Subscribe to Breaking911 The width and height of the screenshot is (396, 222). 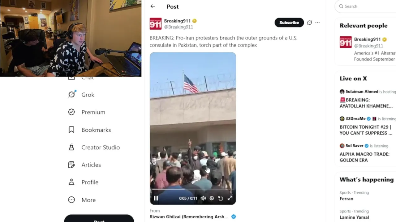pyautogui.click(x=289, y=23)
